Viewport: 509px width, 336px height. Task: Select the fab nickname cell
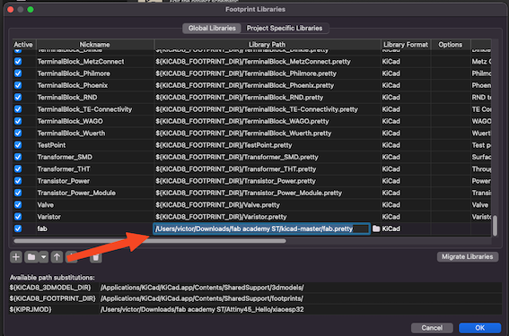pyautogui.click(x=95, y=228)
